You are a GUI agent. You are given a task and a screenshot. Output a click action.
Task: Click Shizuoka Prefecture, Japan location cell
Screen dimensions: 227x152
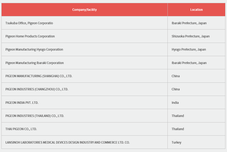click(x=190, y=36)
